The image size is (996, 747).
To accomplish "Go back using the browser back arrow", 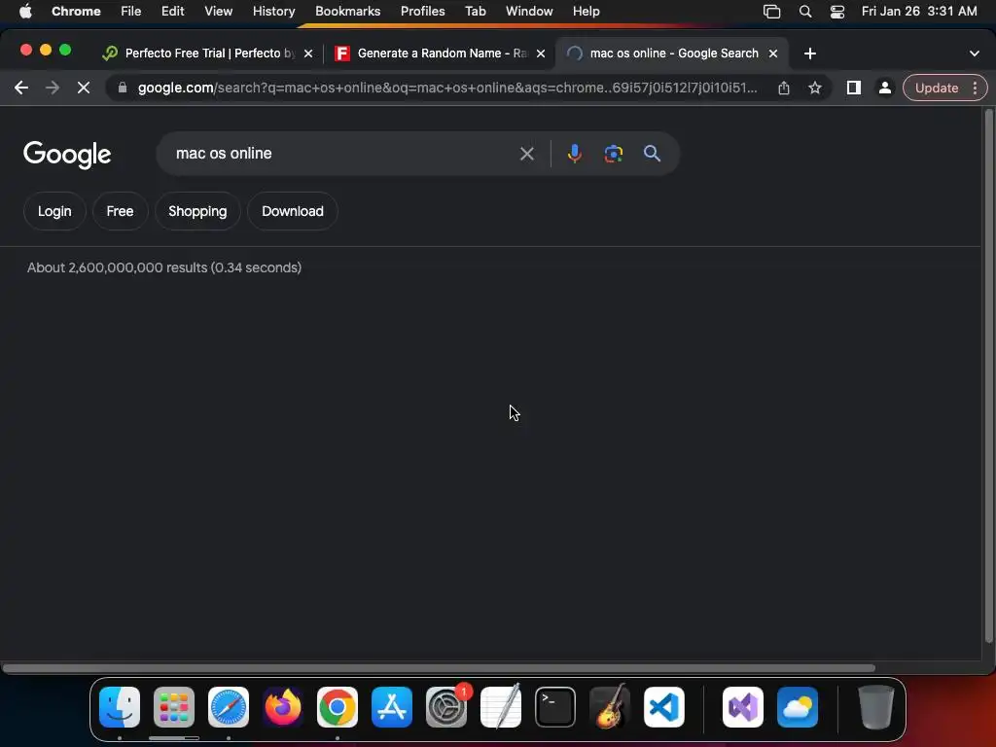I will tap(21, 88).
